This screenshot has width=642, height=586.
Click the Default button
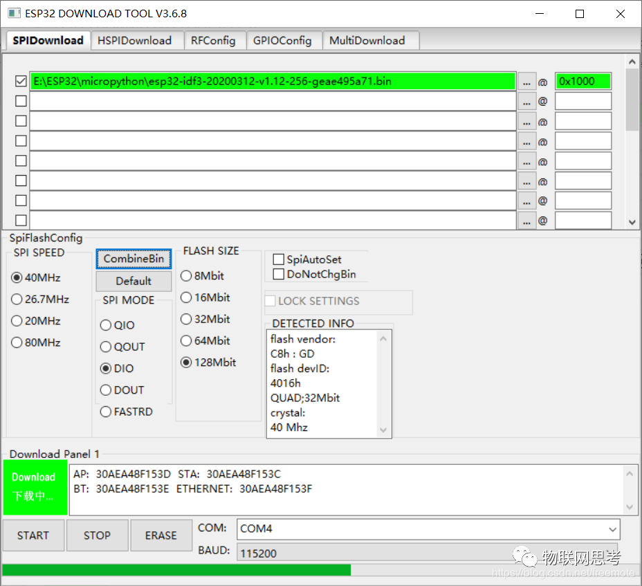(x=134, y=281)
